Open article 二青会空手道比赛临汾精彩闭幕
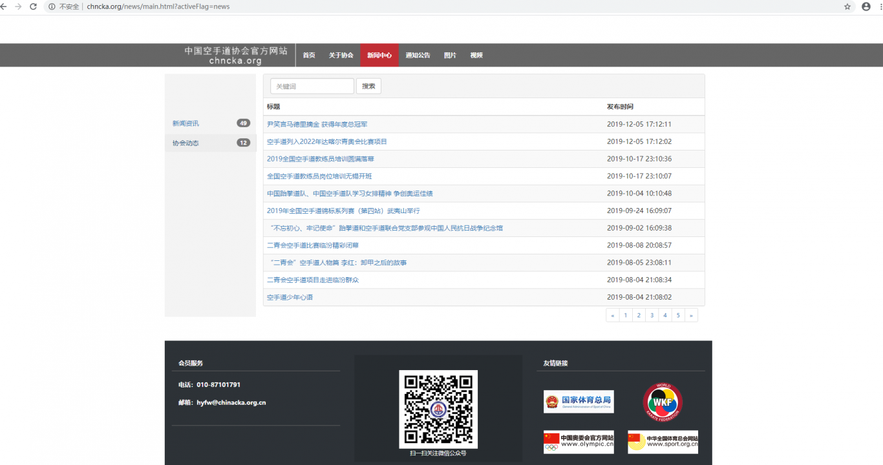Viewport: 883px width, 465px height. coord(313,245)
